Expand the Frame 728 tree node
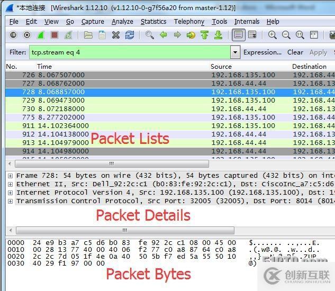This screenshot has height=291, width=335. coord(10,176)
